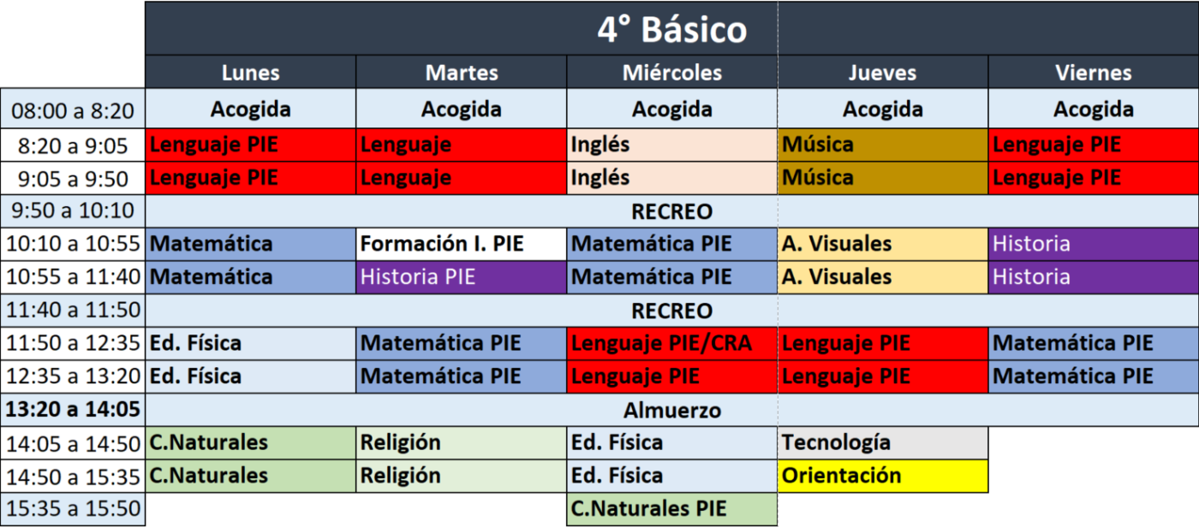The image size is (1199, 527).
Task: Select the gray Tecnología cell
Action: [x=882, y=443]
